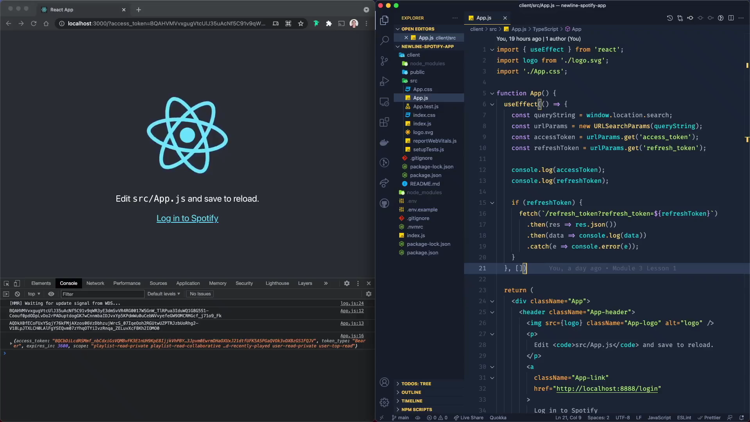Viewport: 750px width, 422px height.
Task: Open the GitHub view in activity bar
Action: click(384, 203)
